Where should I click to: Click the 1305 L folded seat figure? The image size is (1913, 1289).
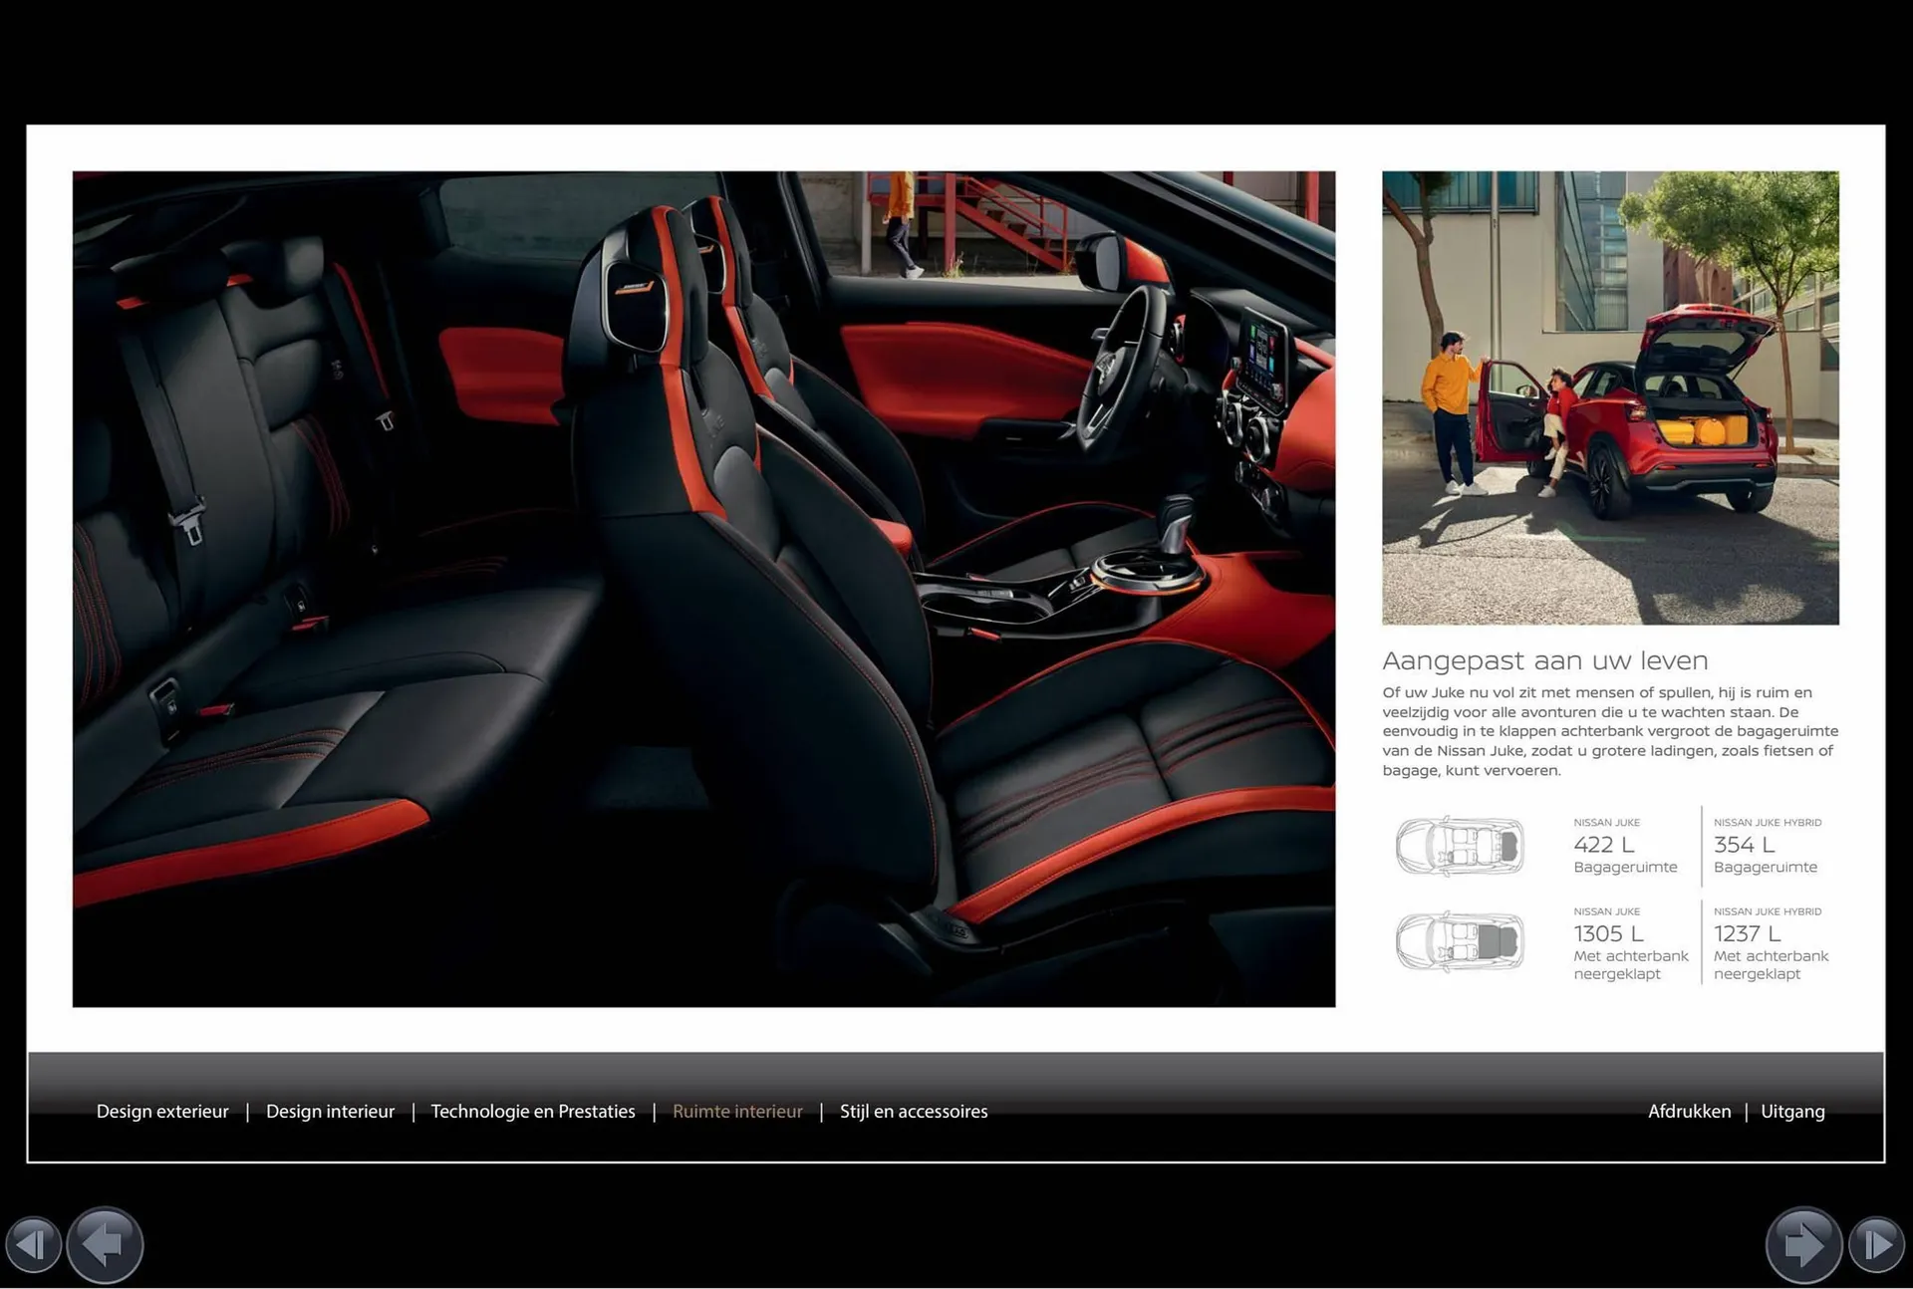(x=1608, y=934)
